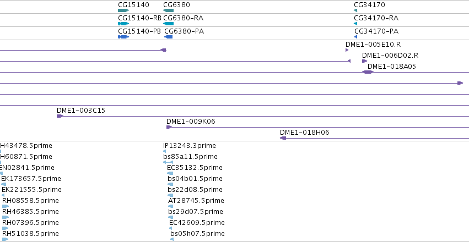Select the CG15140-PB protein glyph
The width and height of the screenshot is (469, 242).
(123, 37)
